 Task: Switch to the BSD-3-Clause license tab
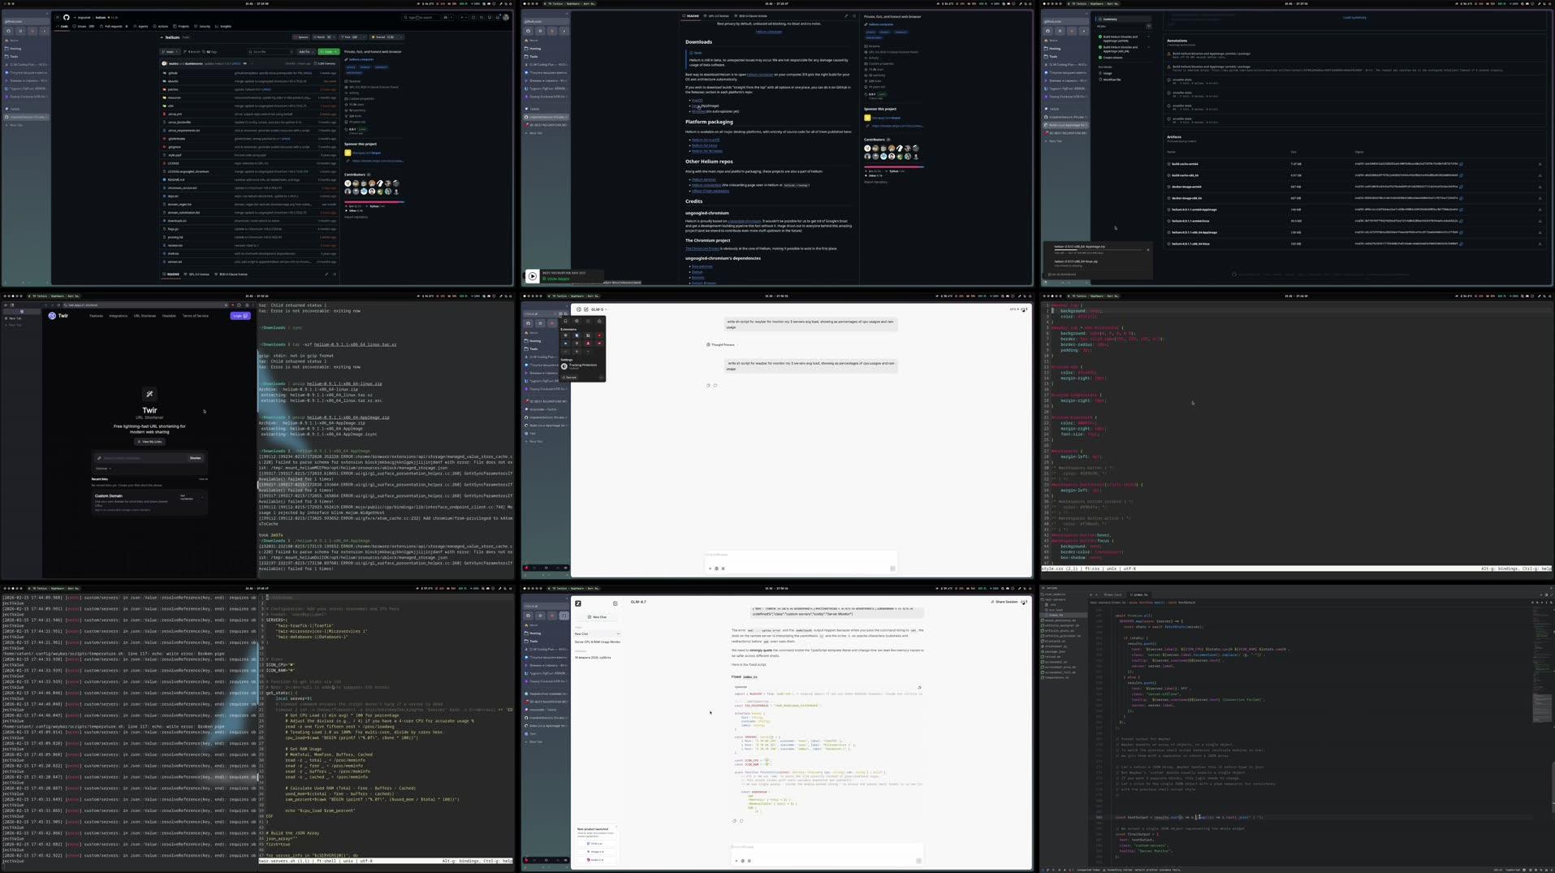point(232,274)
